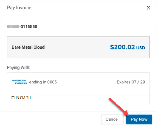This screenshot has width=157, height=127.
Task: Select the card ending in 0005
Action: 78,82
